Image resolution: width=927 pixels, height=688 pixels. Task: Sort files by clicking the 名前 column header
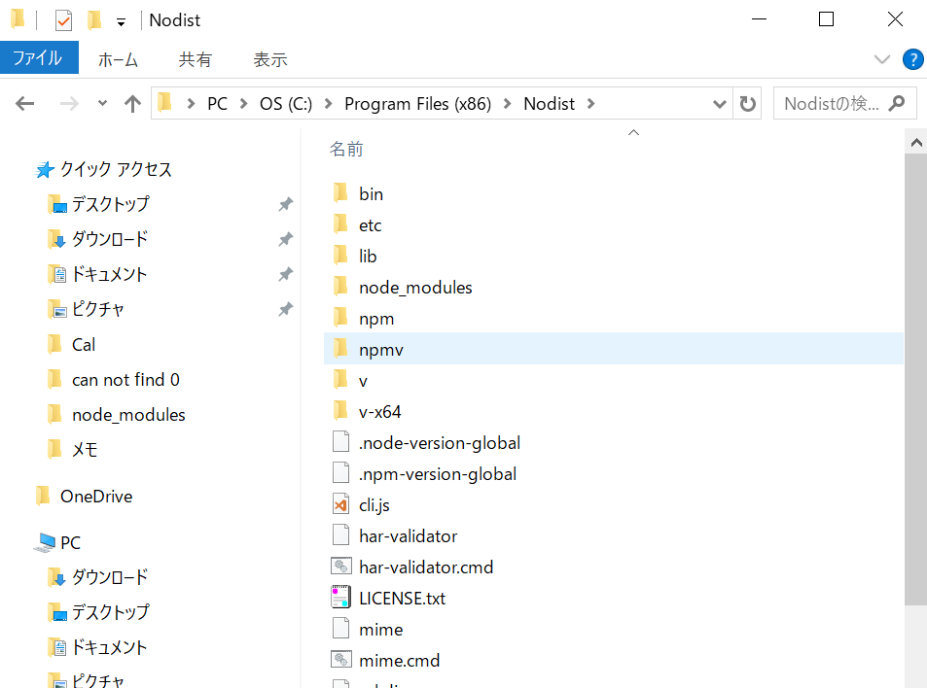pos(347,149)
